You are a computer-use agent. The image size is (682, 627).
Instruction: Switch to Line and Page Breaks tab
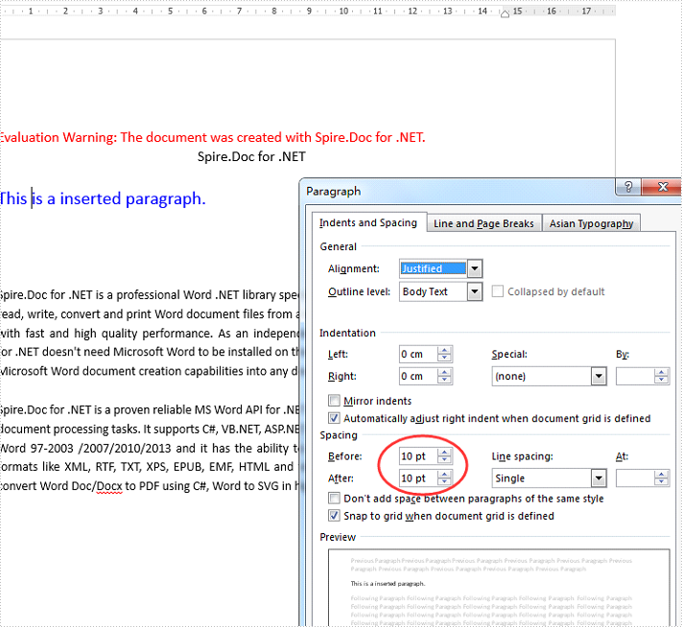click(x=483, y=223)
